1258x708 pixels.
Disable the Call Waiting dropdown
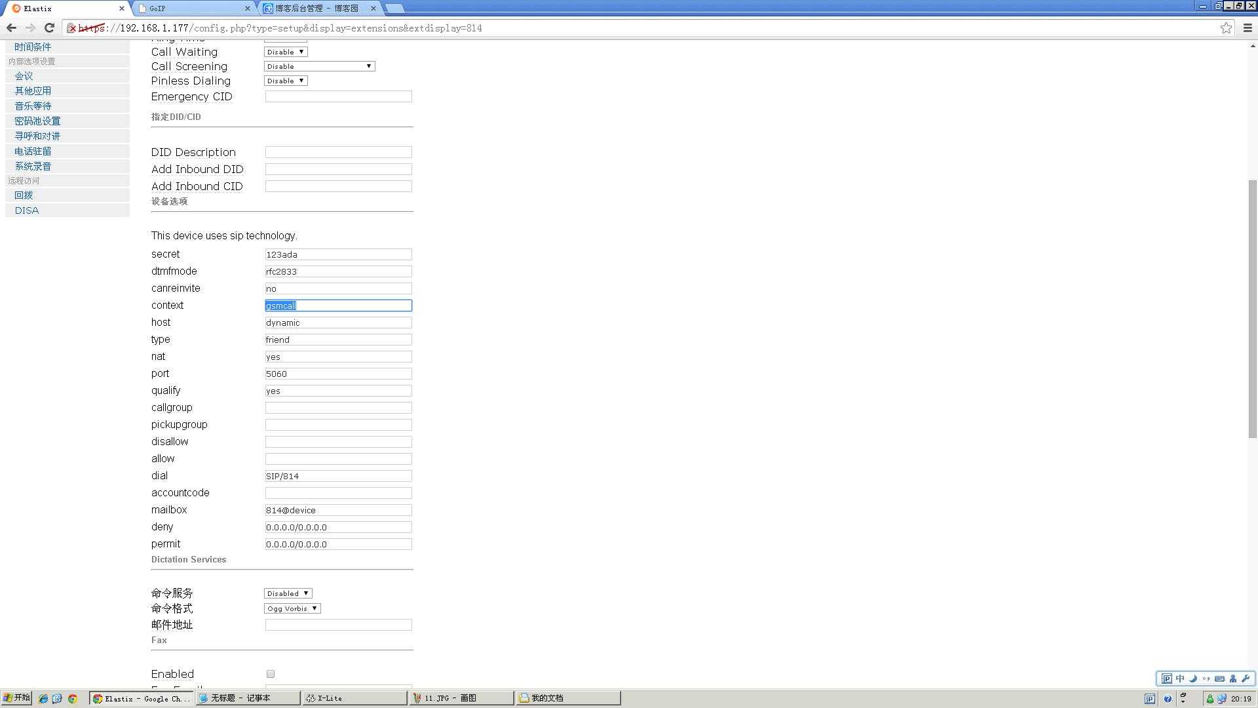pyautogui.click(x=285, y=51)
